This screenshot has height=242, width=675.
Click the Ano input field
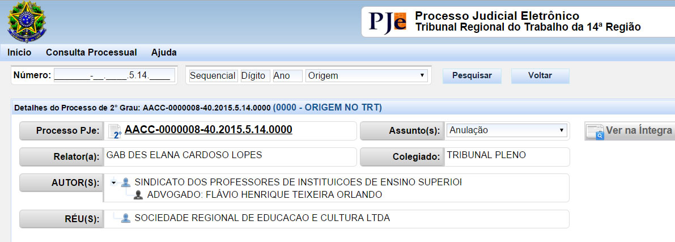point(287,75)
